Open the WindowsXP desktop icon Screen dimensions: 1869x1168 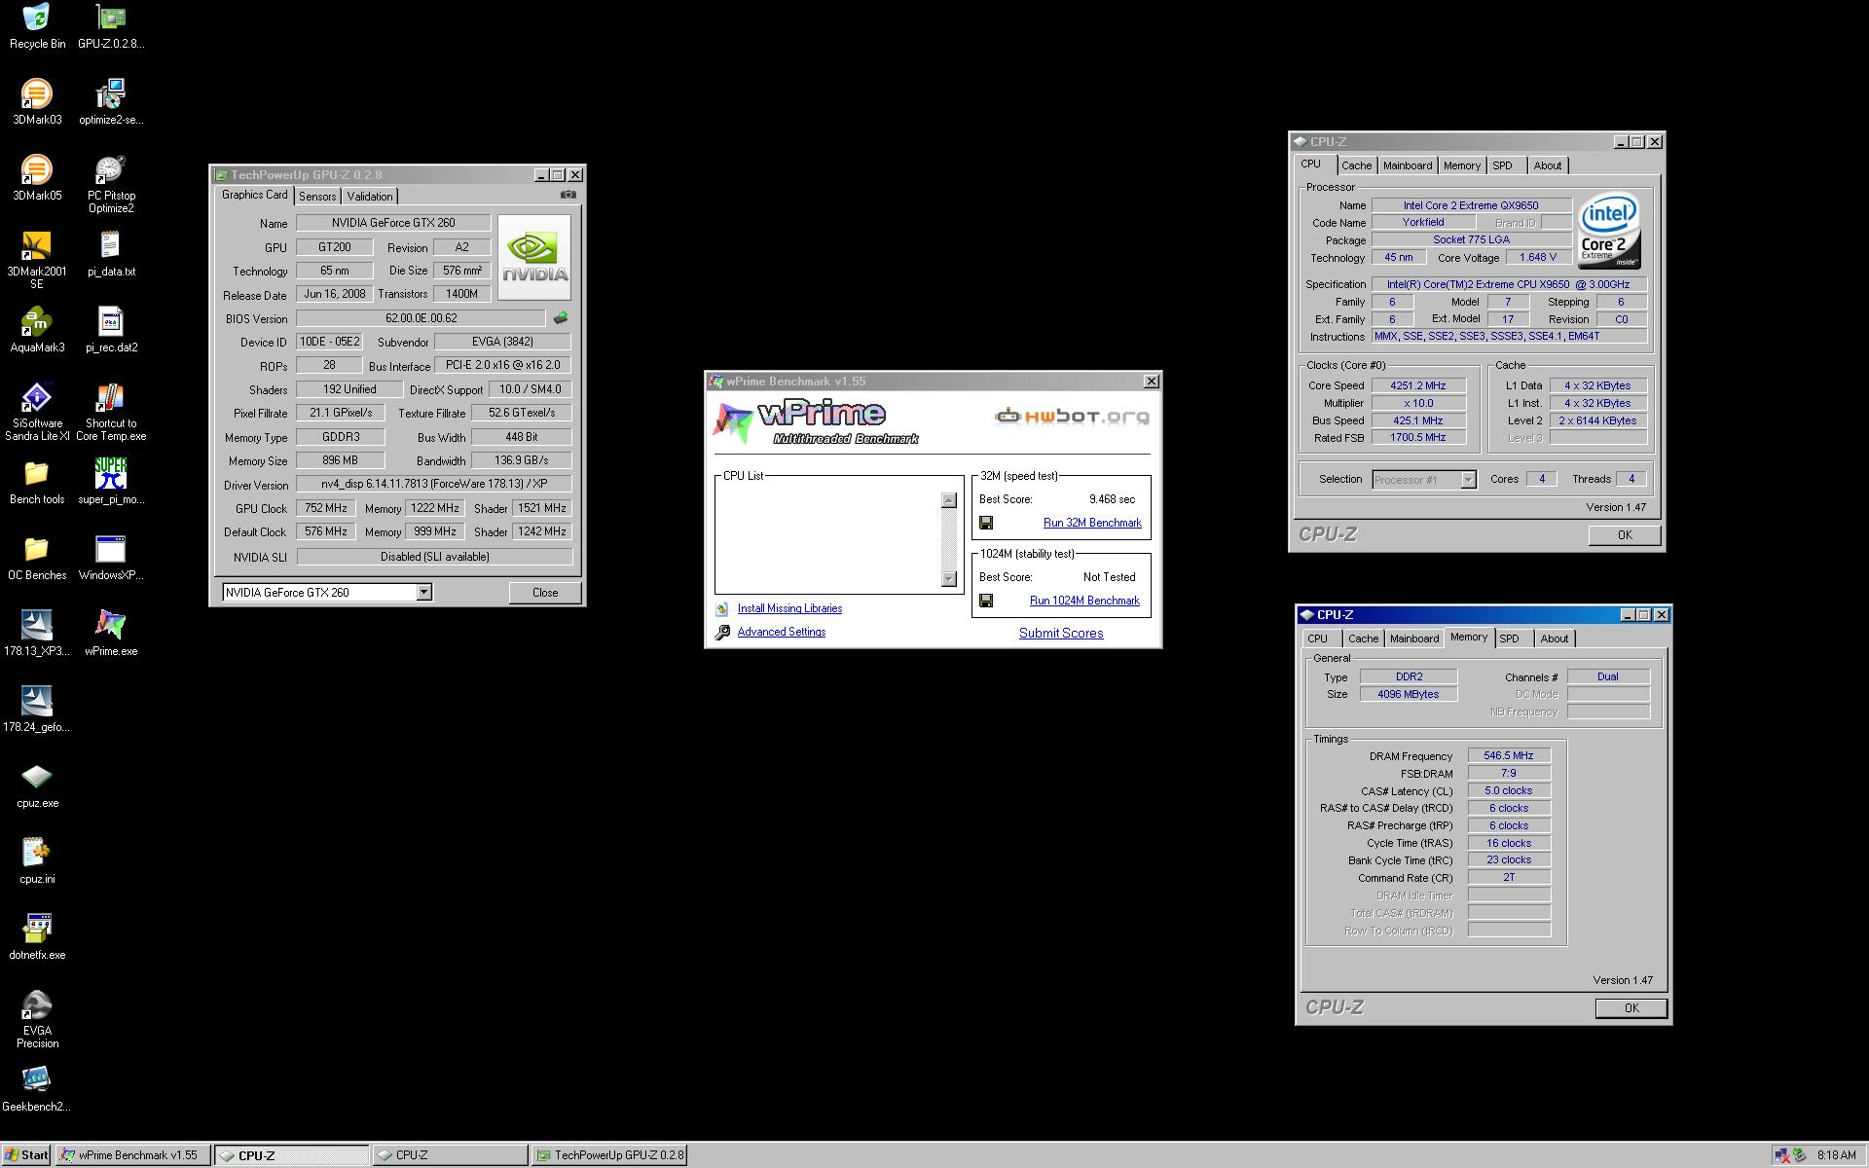click(111, 558)
